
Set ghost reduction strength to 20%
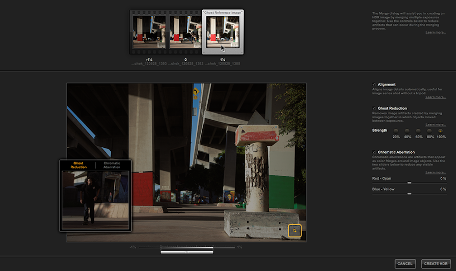point(396,131)
